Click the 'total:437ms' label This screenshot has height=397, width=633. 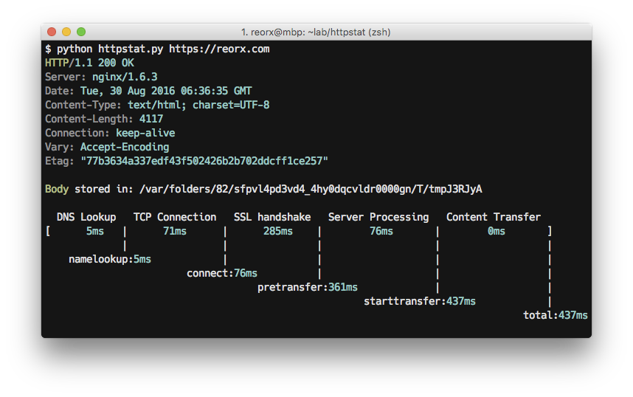(556, 315)
